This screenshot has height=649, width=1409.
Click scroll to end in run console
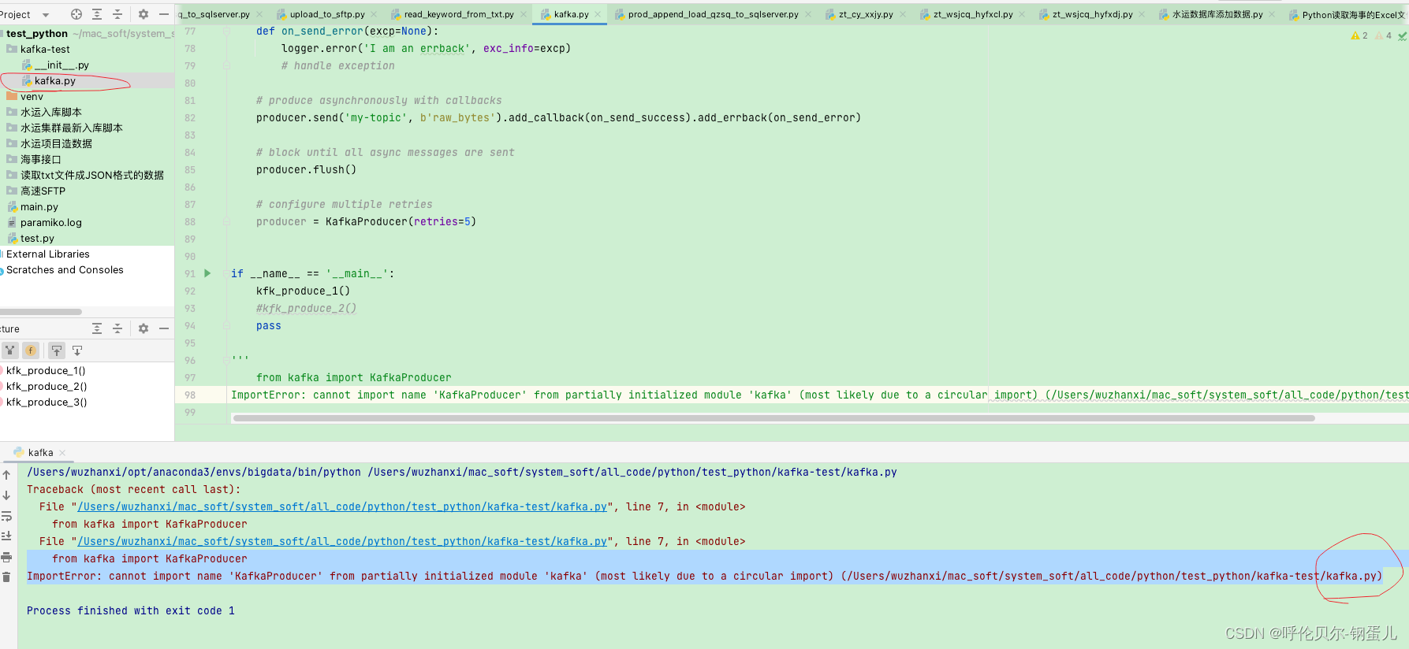pos(6,536)
